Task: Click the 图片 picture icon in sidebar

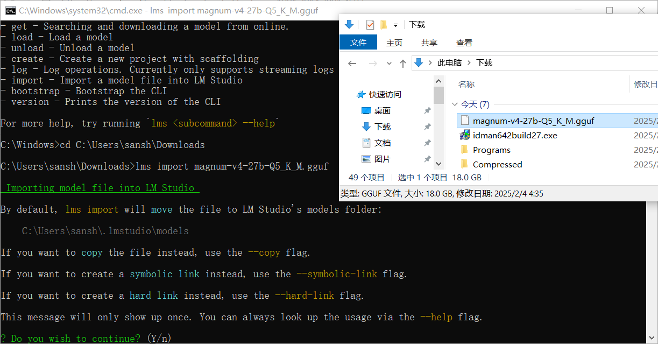Action: tap(366, 159)
